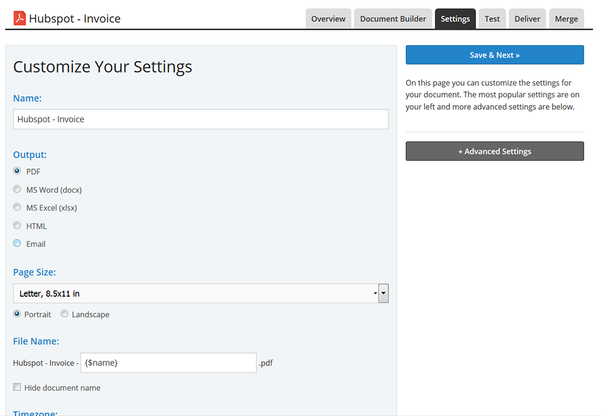This screenshot has width=602, height=416.
Task: Click the red PDF document icon
Action: 20,19
